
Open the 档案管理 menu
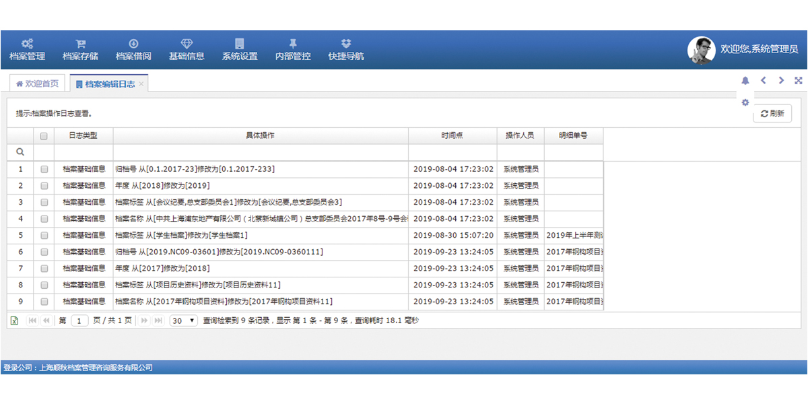tap(28, 50)
